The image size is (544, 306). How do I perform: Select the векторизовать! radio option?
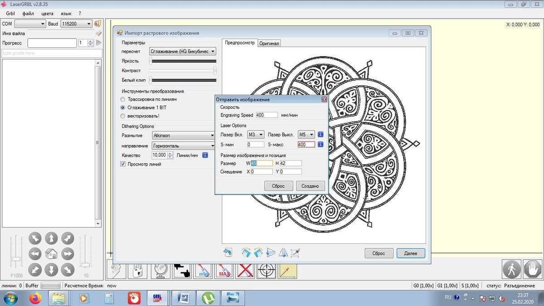point(123,116)
